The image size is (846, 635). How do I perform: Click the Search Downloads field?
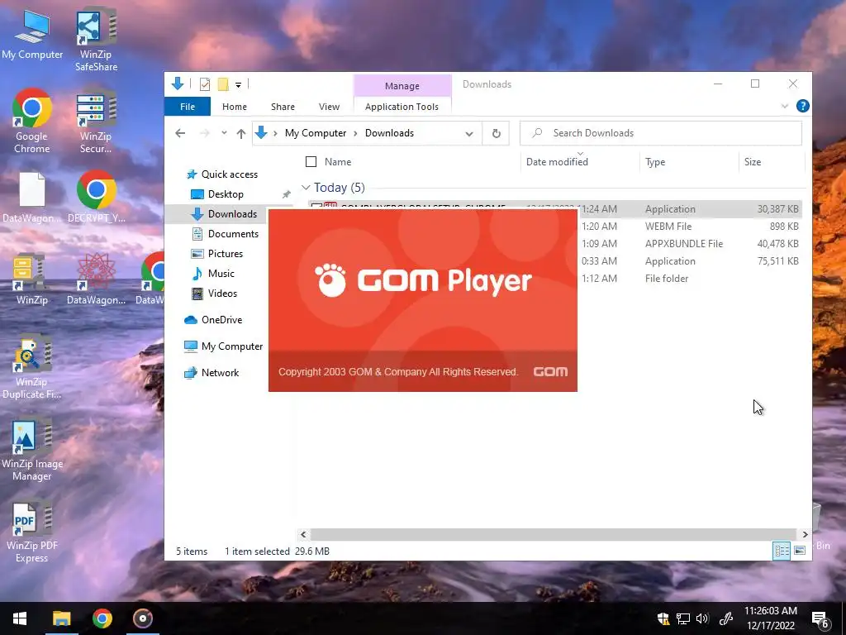[661, 133]
